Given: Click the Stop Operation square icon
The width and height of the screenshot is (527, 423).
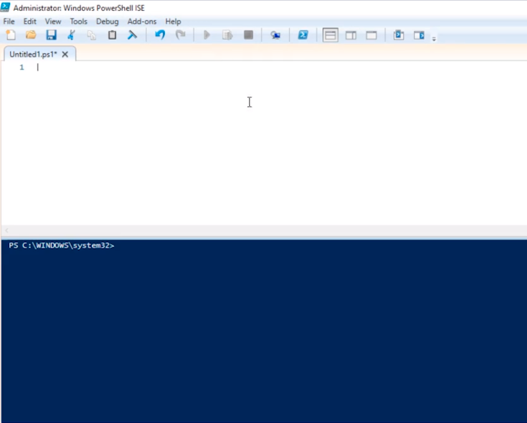Looking at the screenshot, I should coord(249,35).
